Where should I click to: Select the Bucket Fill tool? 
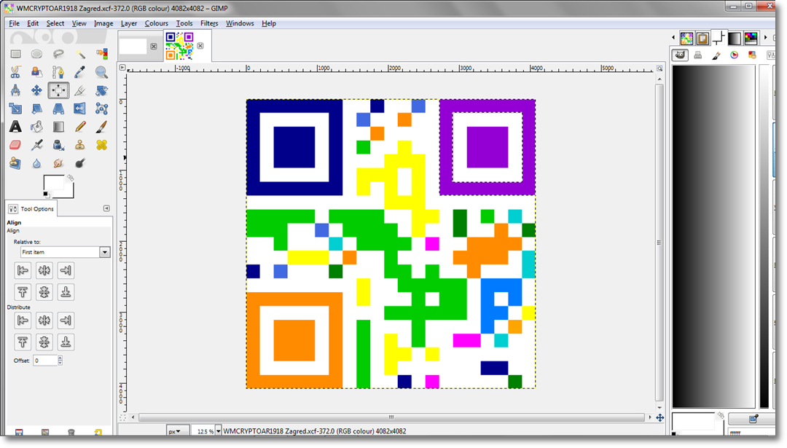tap(36, 127)
